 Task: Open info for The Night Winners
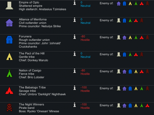(x=75, y=105)
